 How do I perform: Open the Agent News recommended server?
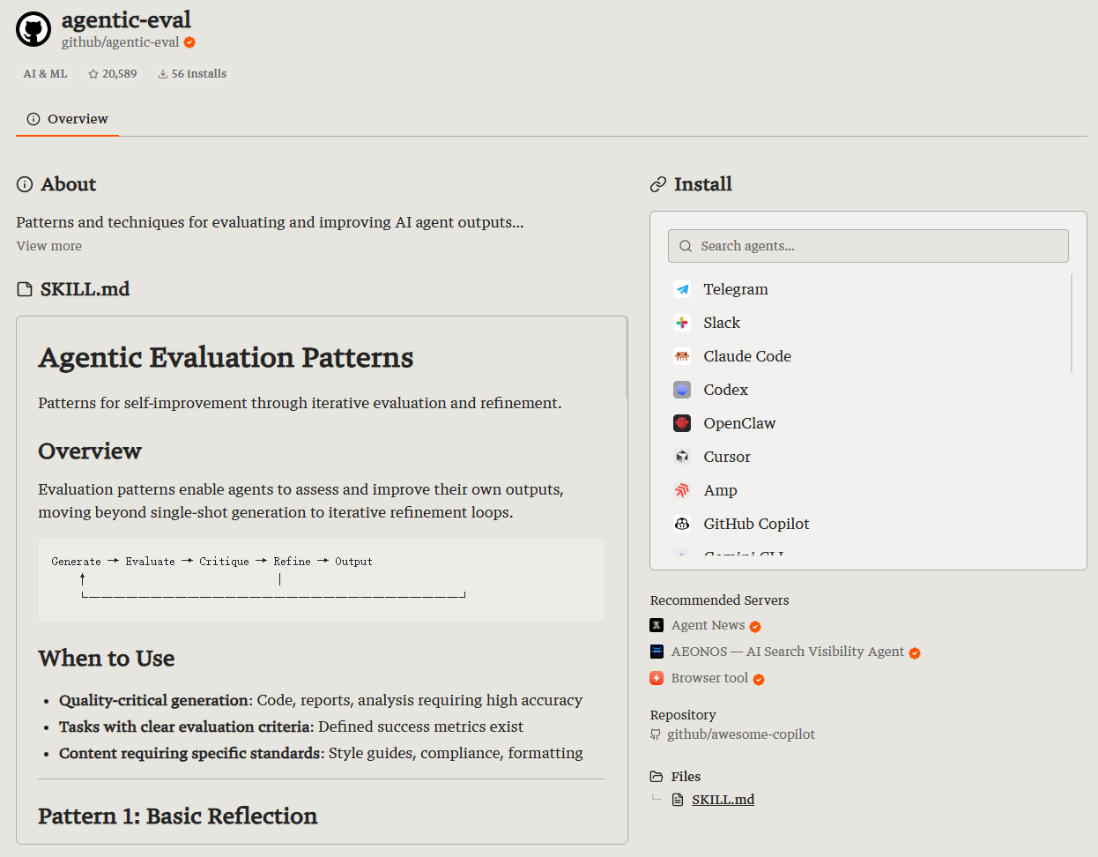pyautogui.click(x=708, y=625)
